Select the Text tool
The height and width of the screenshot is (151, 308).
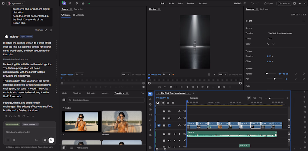[x=150, y=125]
